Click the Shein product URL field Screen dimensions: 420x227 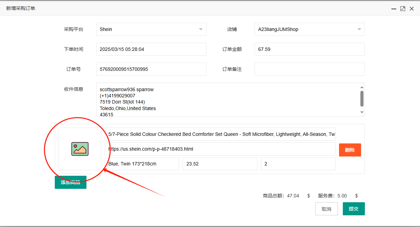220,149
